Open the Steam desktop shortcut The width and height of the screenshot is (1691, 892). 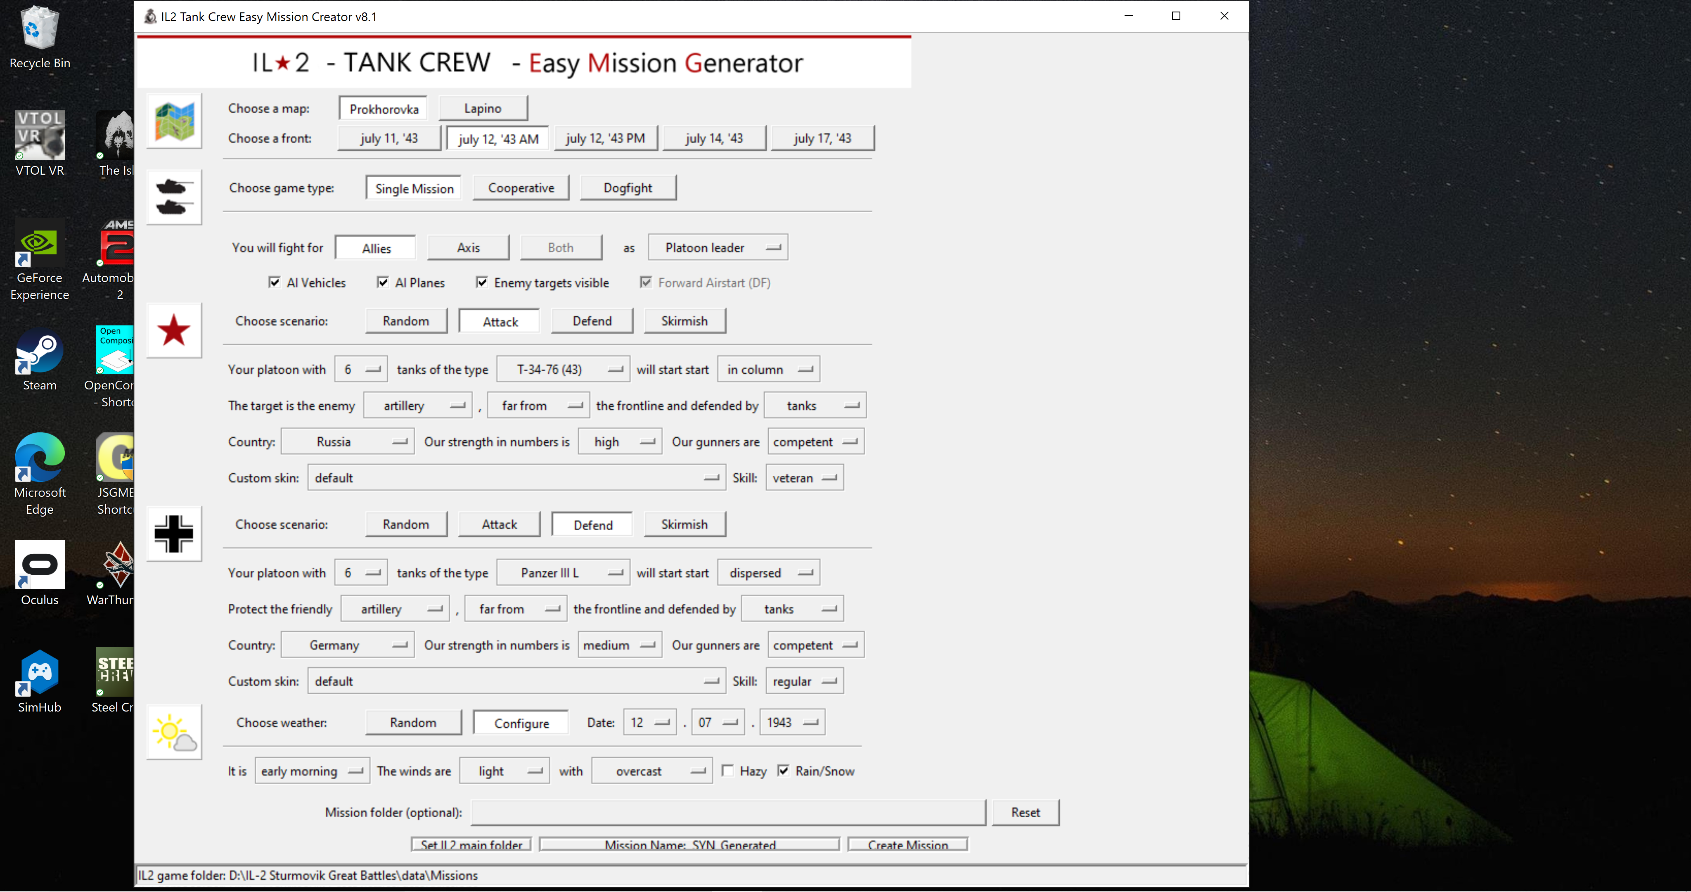tap(39, 361)
